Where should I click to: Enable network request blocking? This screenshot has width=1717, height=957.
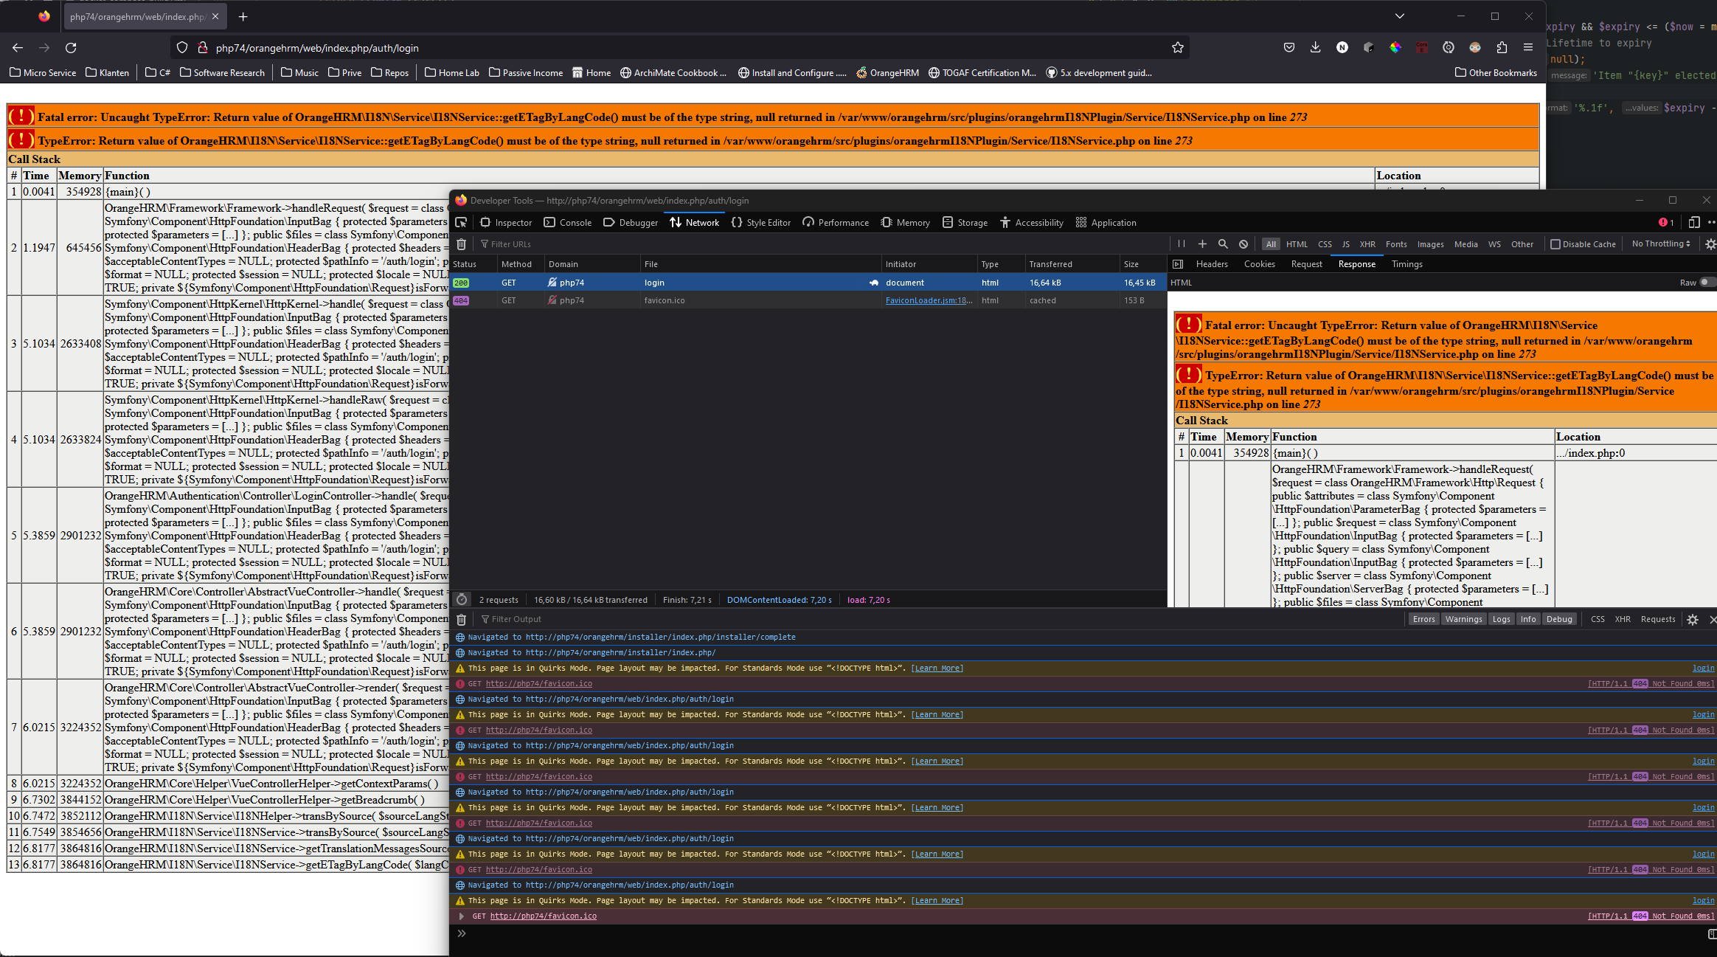coord(1244,243)
